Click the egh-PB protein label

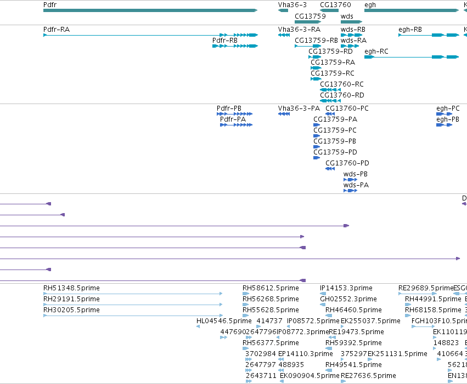[447, 119]
